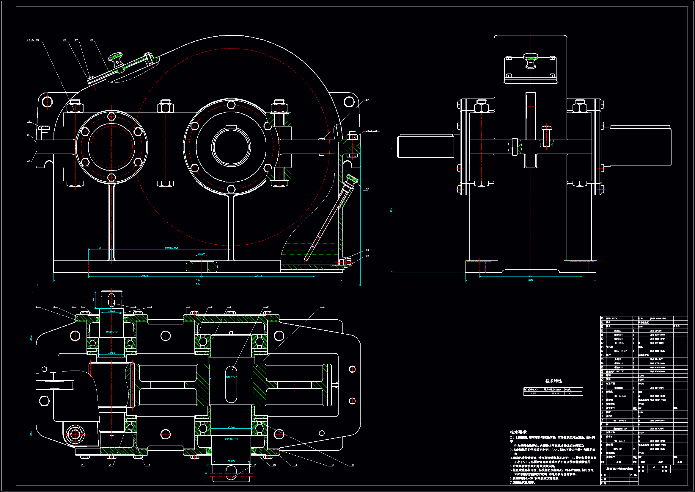Click the 30,31,32 part balloon label

371,131
